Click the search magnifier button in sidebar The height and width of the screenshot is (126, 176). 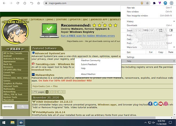point(23,107)
